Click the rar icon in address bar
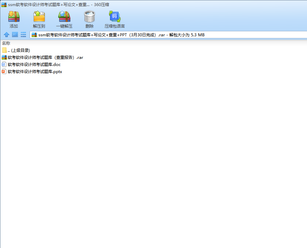This screenshot has width=307, height=248. point(34,35)
